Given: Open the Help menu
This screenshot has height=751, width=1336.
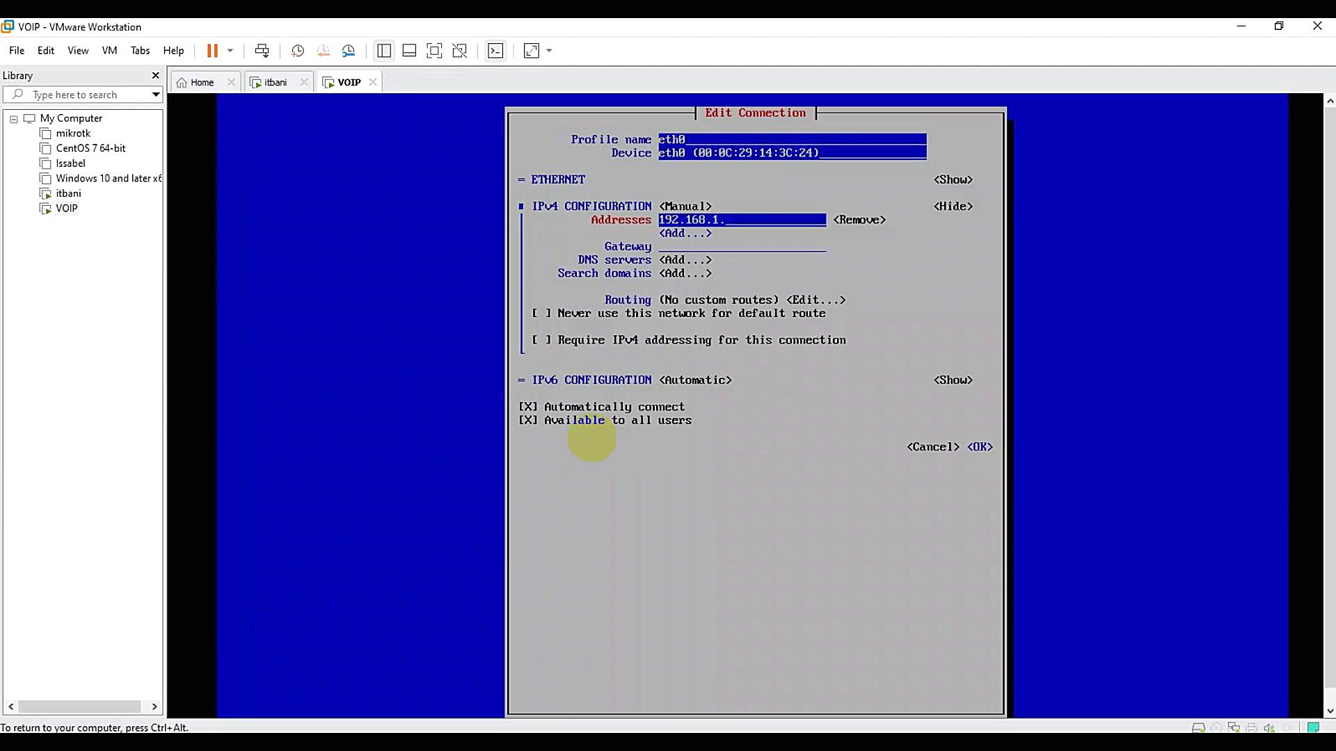Looking at the screenshot, I should point(173,51).
